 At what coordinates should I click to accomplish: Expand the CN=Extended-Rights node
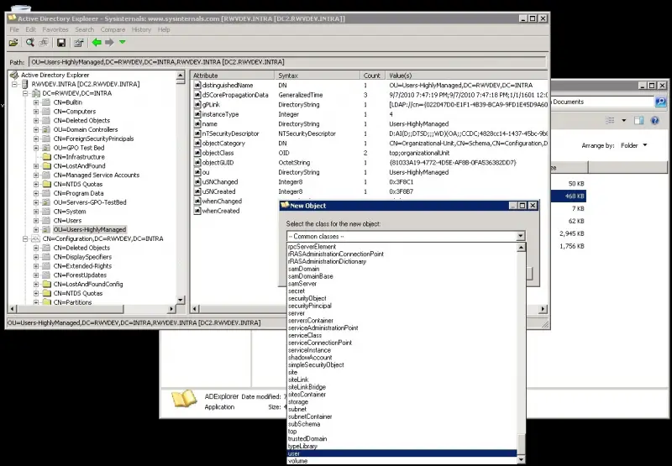tap(36, 266)
